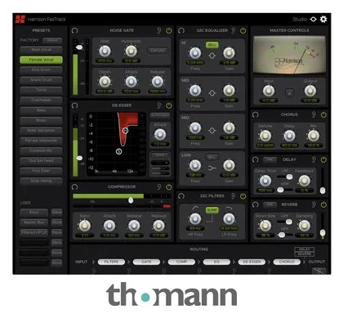Click the Noise Gate reset arrow icon

[74, 30]
